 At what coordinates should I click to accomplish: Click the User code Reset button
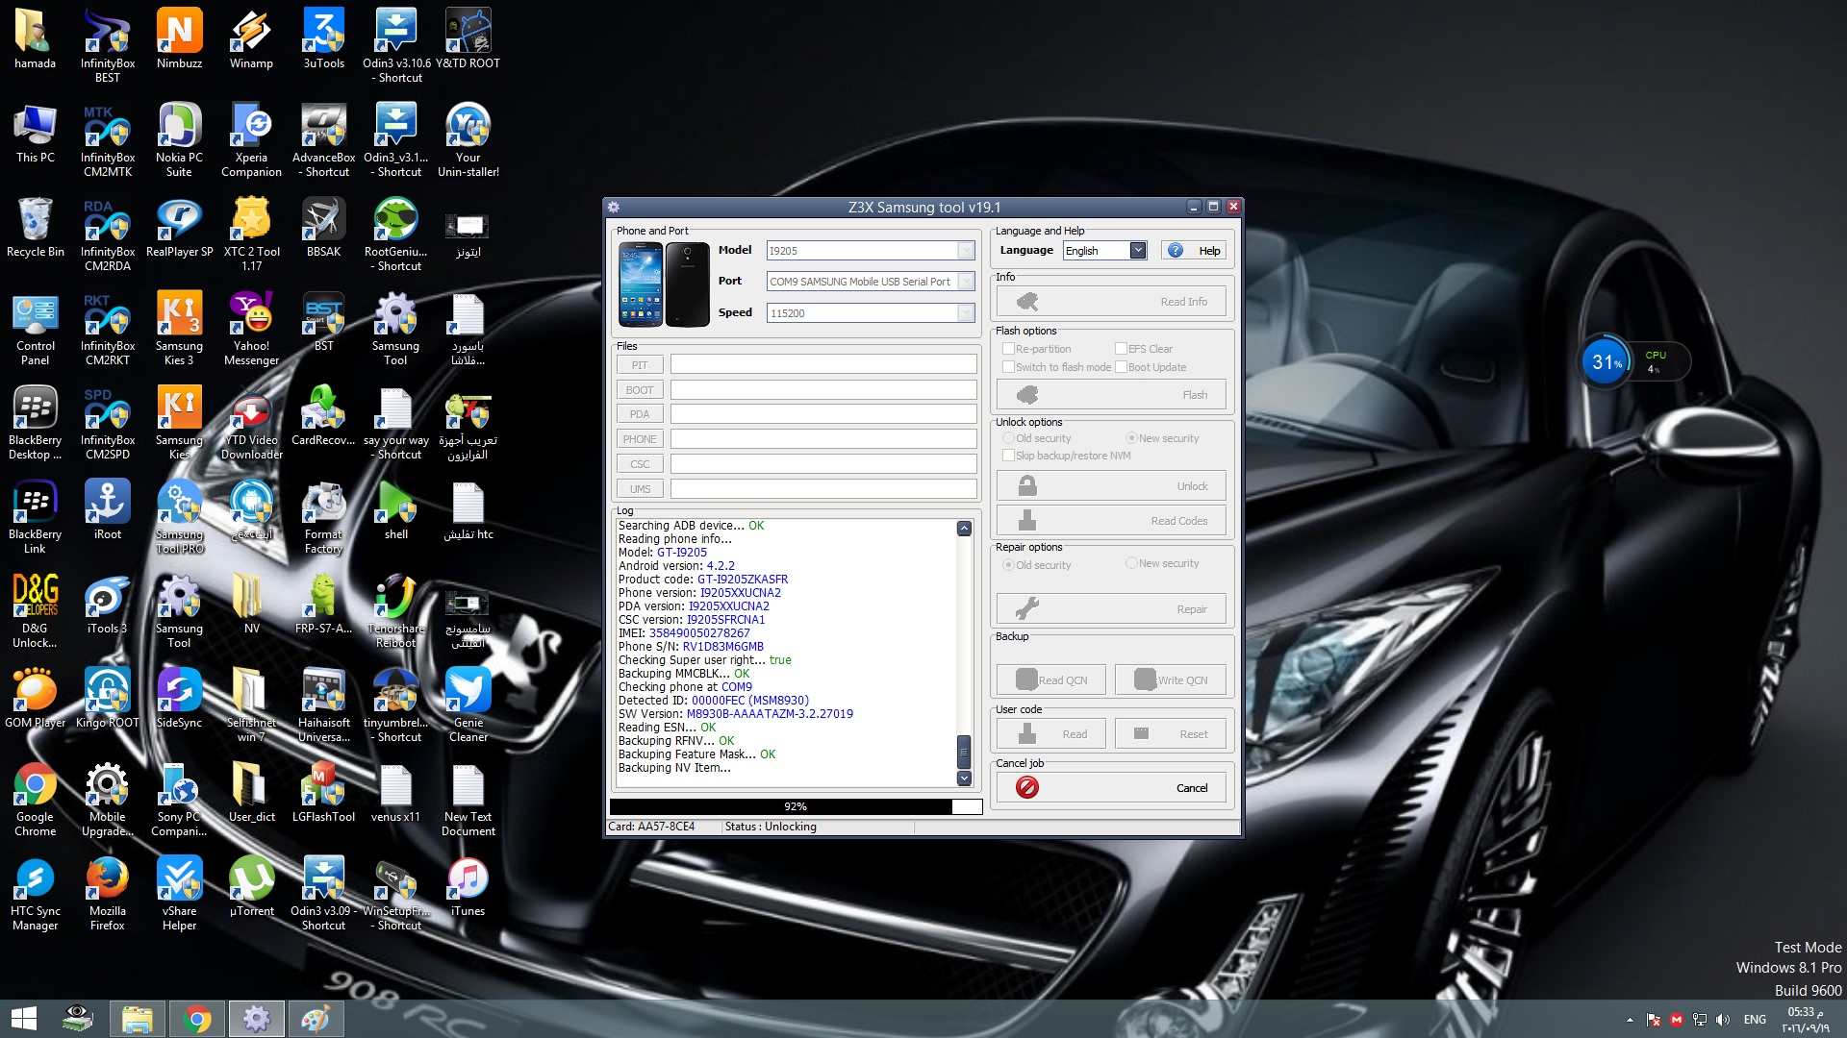click(1171, 734)
